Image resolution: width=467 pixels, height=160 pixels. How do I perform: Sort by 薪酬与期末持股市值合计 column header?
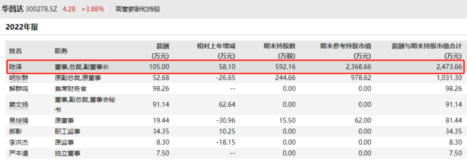(x=426, y=51)
